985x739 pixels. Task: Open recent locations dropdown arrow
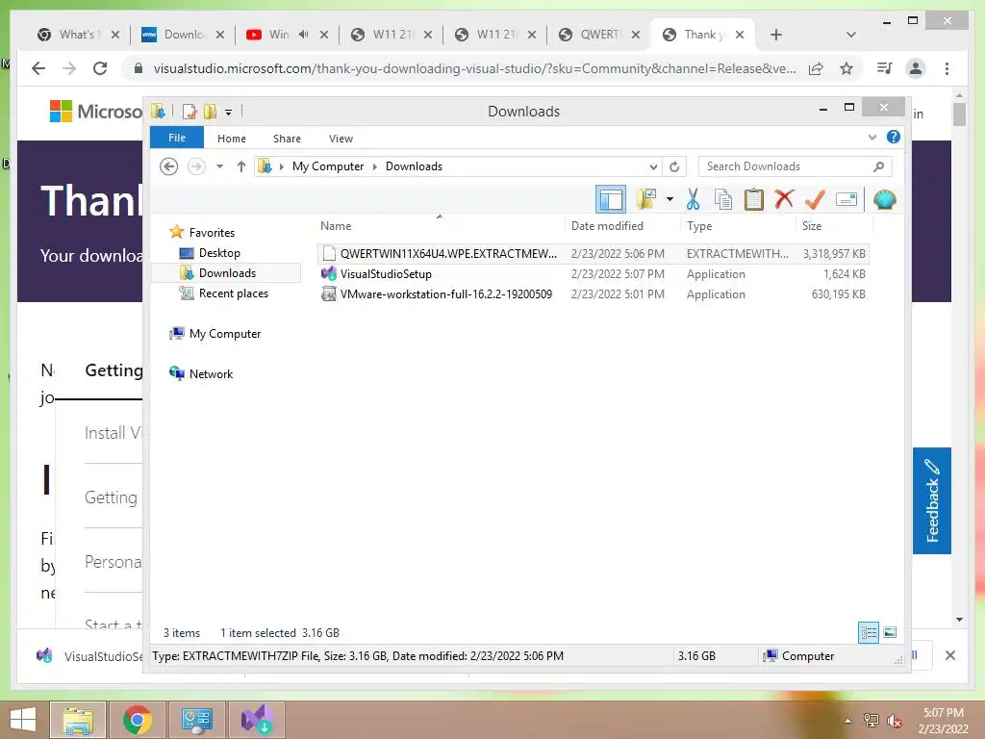point(219,166)
